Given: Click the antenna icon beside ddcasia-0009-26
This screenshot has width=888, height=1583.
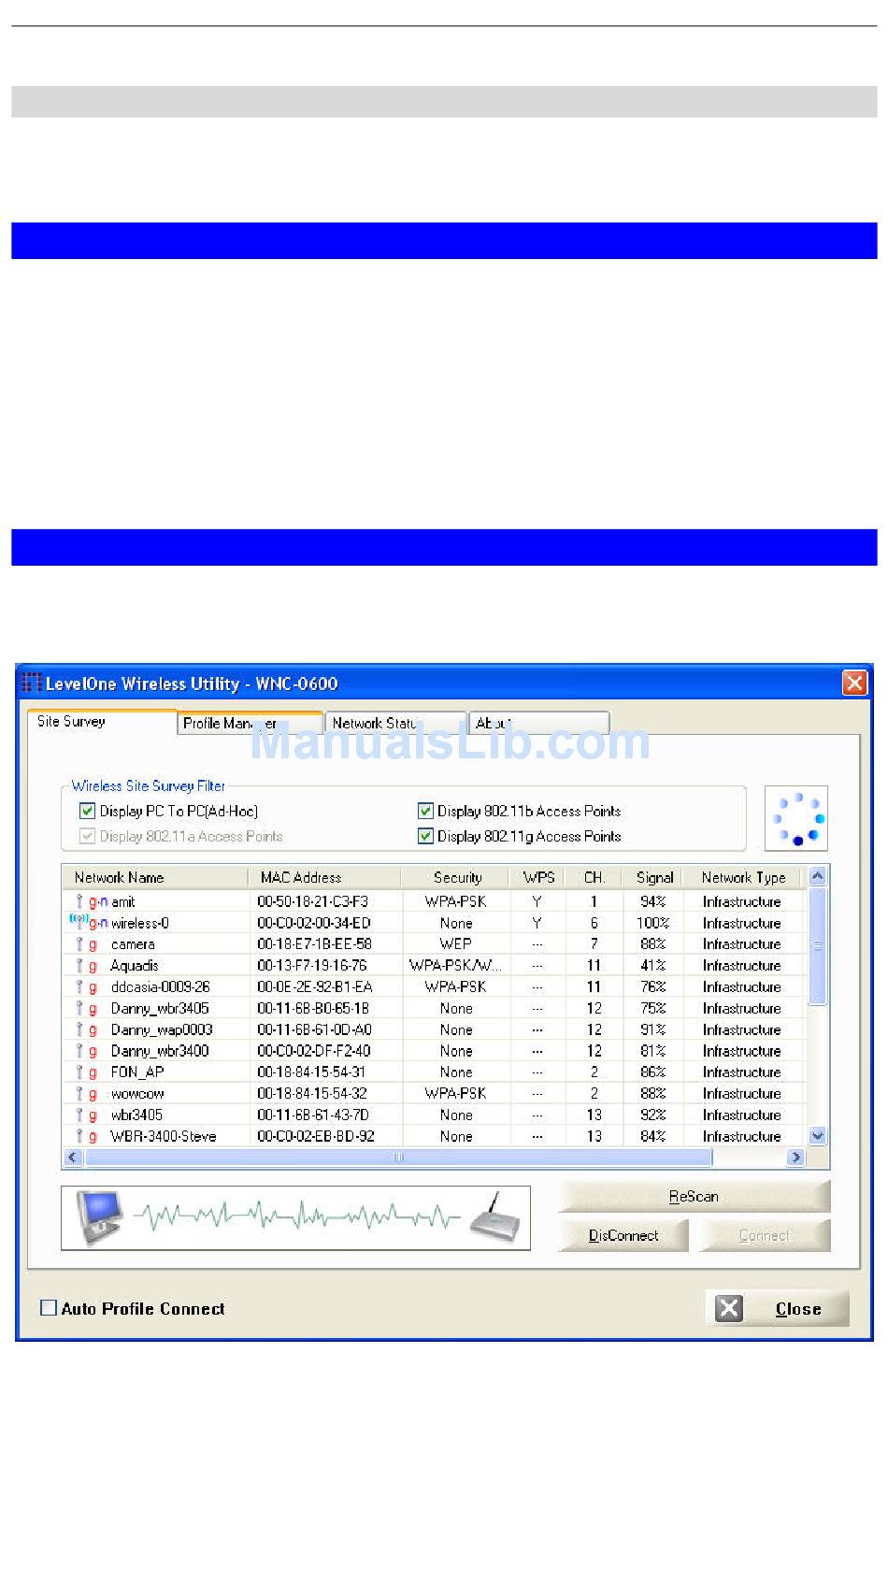Looking at the screenshot, I should click(x=79, y=986).
